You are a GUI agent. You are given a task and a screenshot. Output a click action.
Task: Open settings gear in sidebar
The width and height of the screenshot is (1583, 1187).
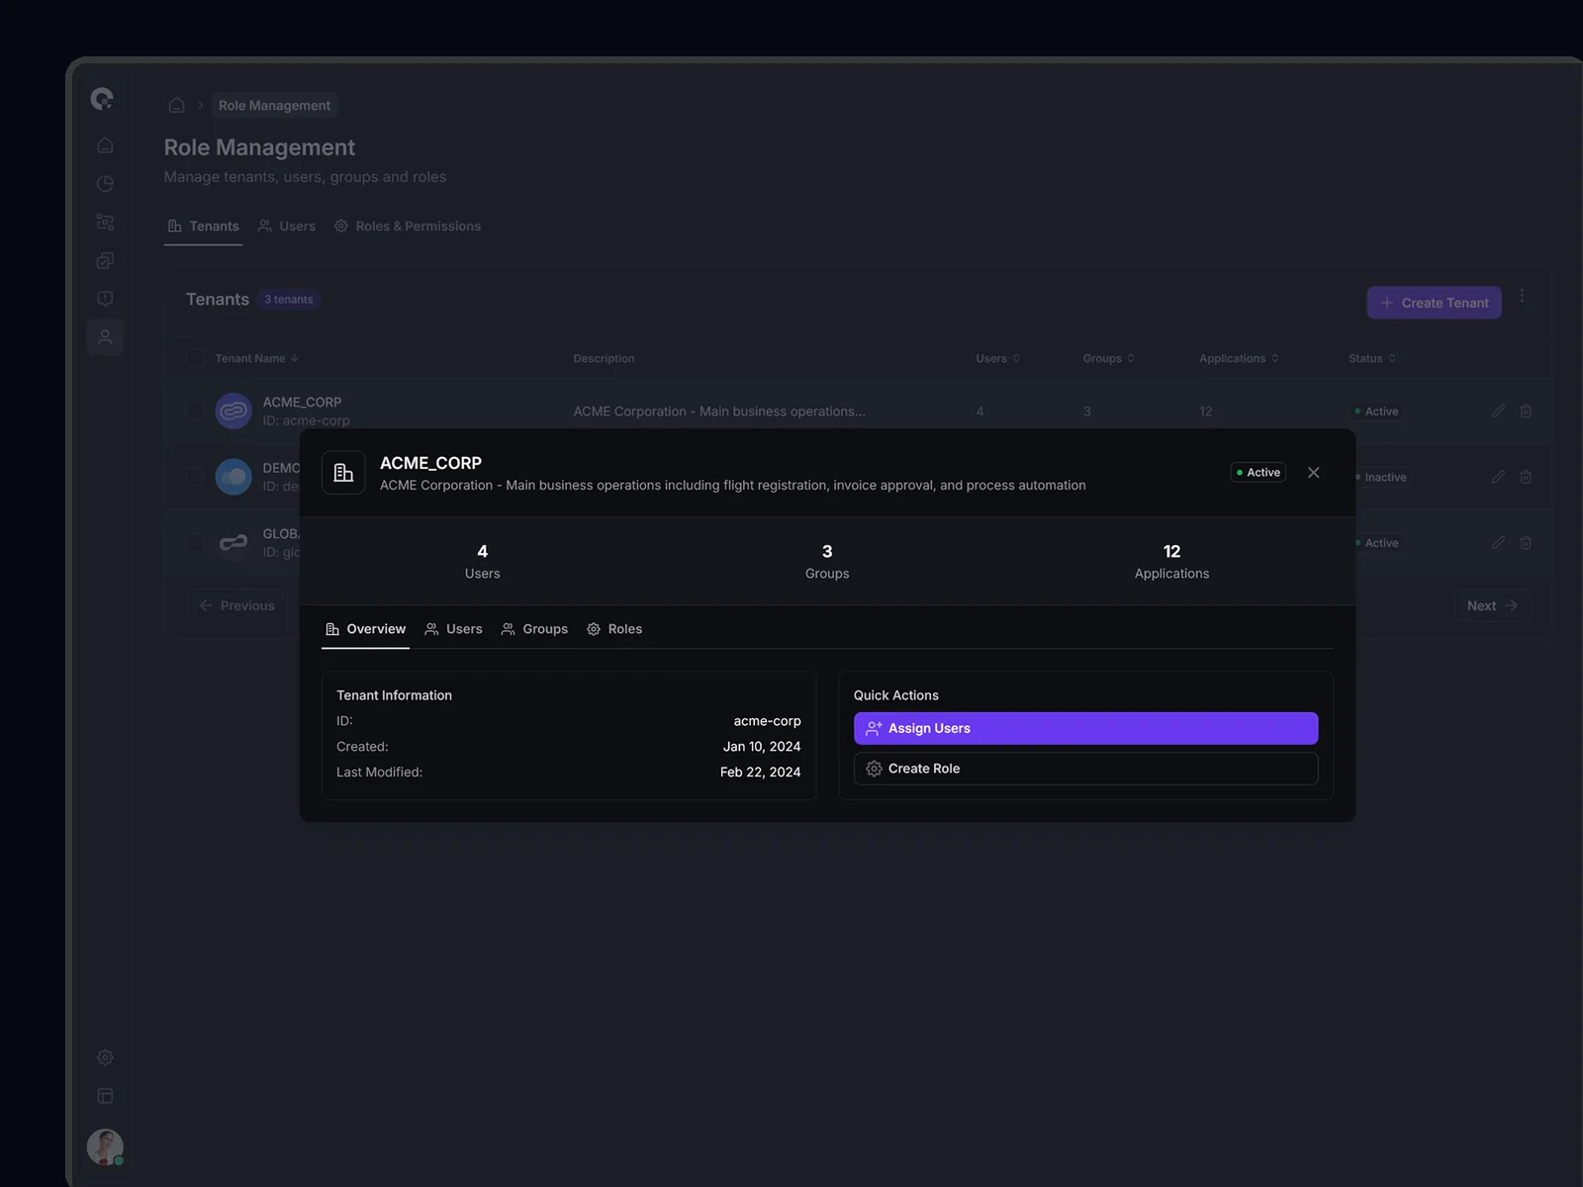pyautogui.click(x=105, y=1057)
